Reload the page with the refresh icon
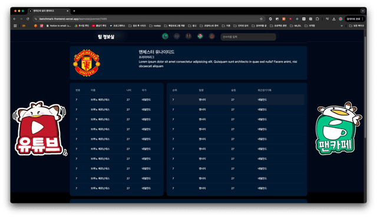Viewport: 377px width, 217px height. tap(28, 19)
